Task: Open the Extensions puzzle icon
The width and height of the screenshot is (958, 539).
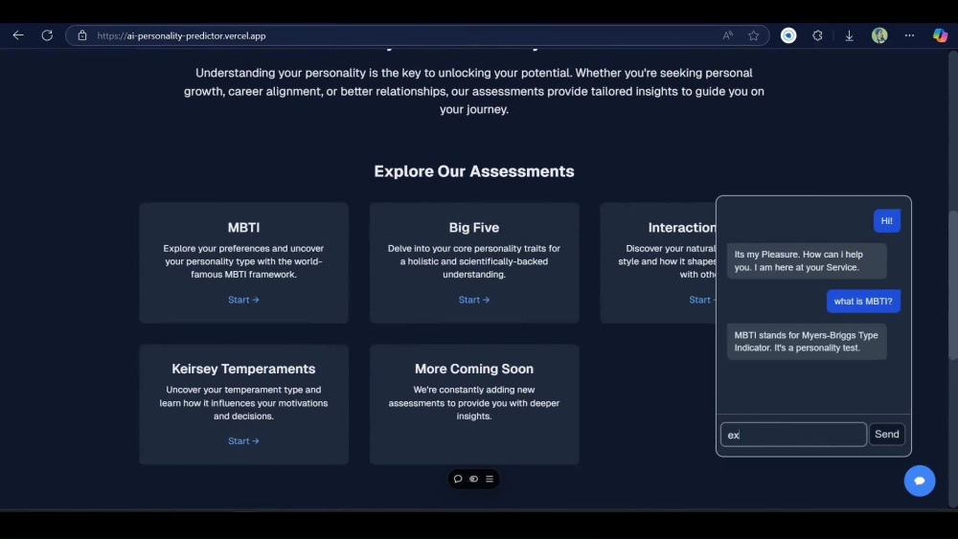Action: coord(817,35)
